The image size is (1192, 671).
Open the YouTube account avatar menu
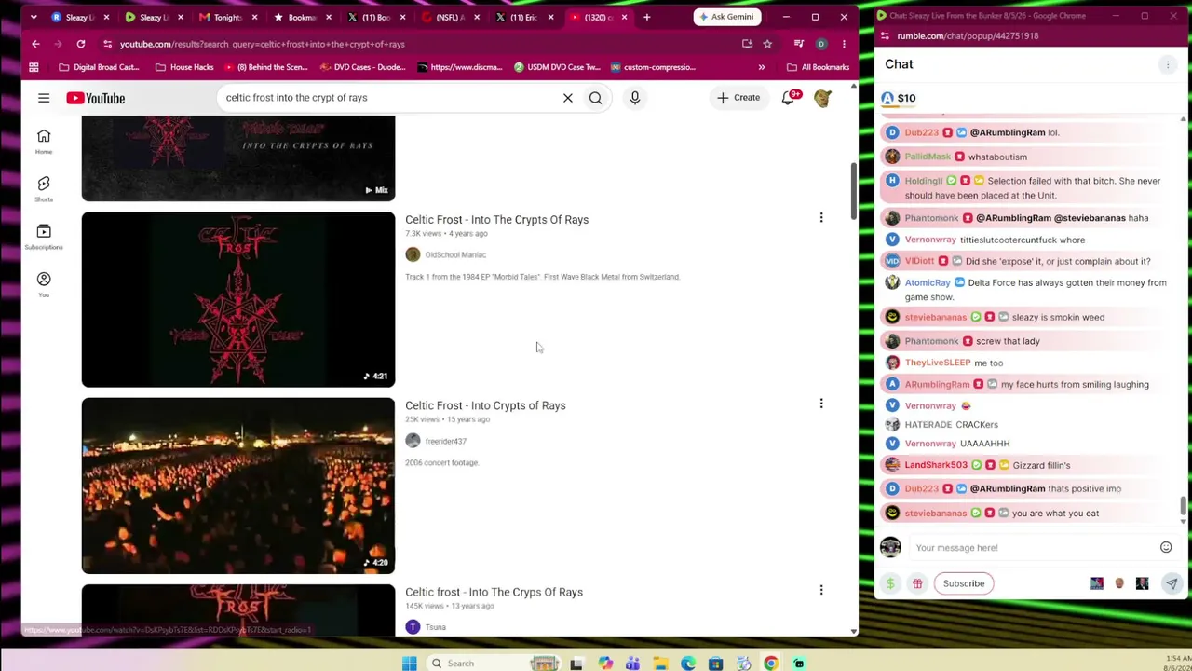822,98
